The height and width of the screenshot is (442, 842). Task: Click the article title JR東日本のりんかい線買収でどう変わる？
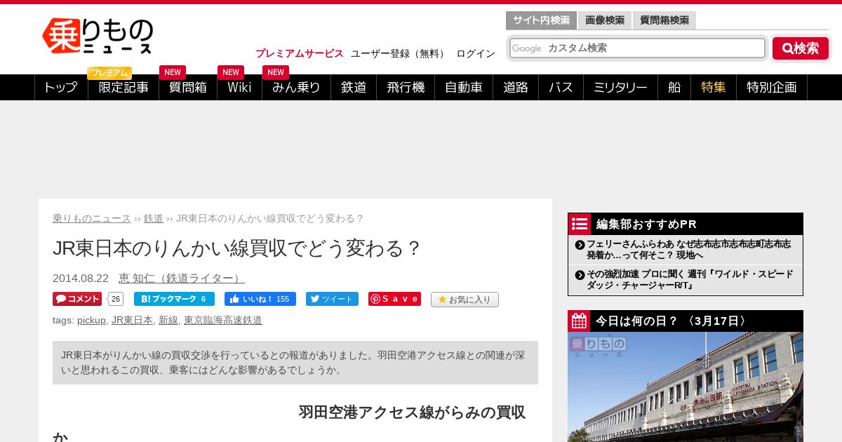(237, 248)
